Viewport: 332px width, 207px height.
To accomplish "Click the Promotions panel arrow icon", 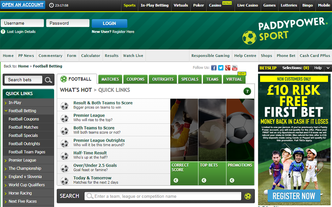I will pyautogui.click(x=232, y=180).
